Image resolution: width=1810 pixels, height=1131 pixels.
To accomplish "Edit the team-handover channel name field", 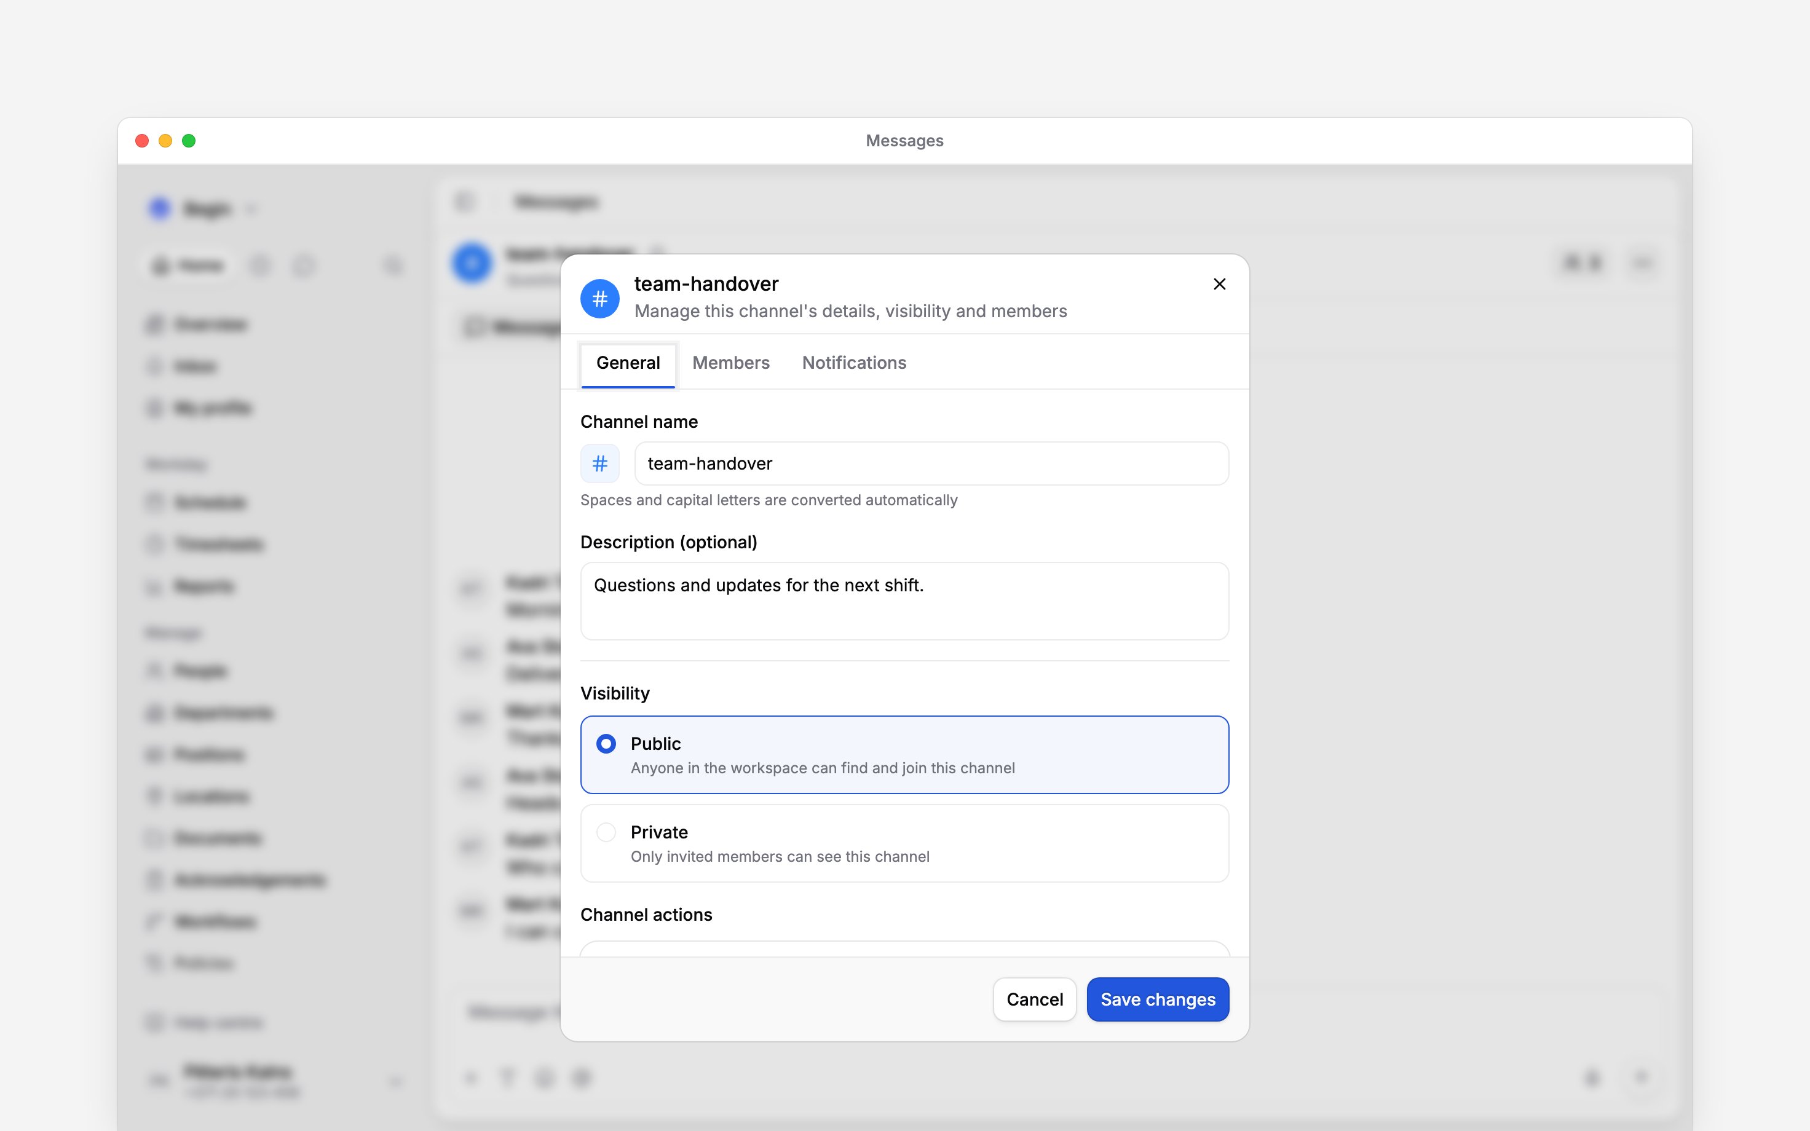I will click(931, 463).
